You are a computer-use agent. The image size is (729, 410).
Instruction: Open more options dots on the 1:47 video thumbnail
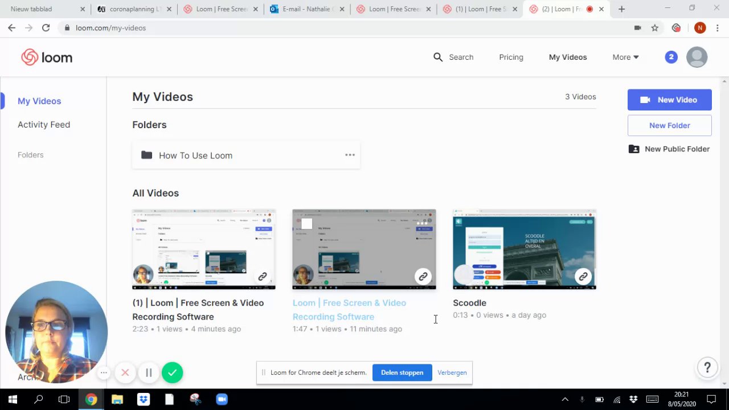click(422, 224)
